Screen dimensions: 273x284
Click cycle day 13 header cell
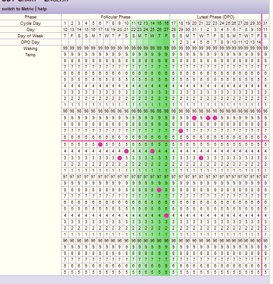tap(146, 23)
